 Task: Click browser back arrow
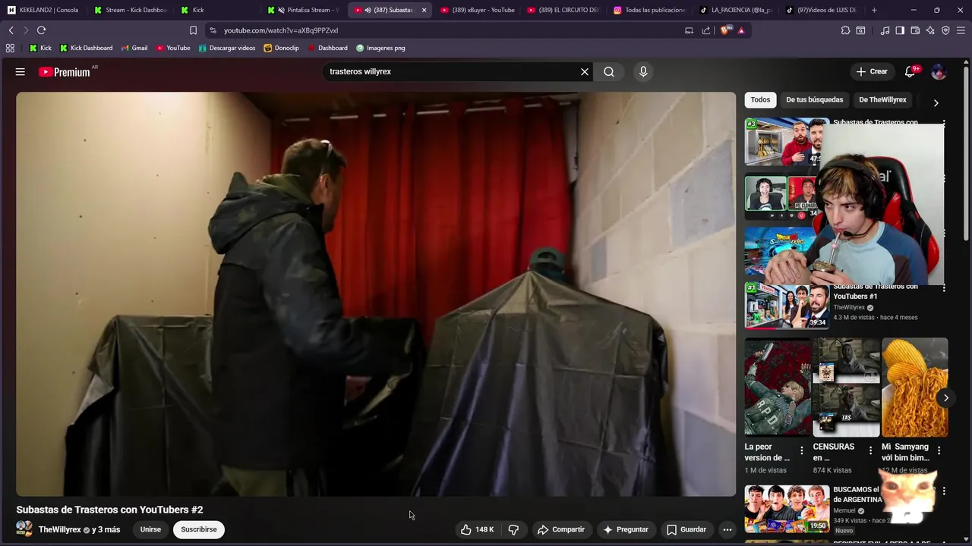tap(11, 30)
